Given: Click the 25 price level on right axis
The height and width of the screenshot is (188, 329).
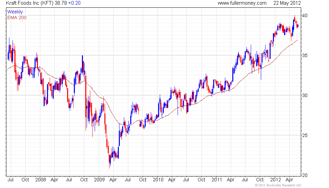Looking at the screenshot, I should pos(305,135).
